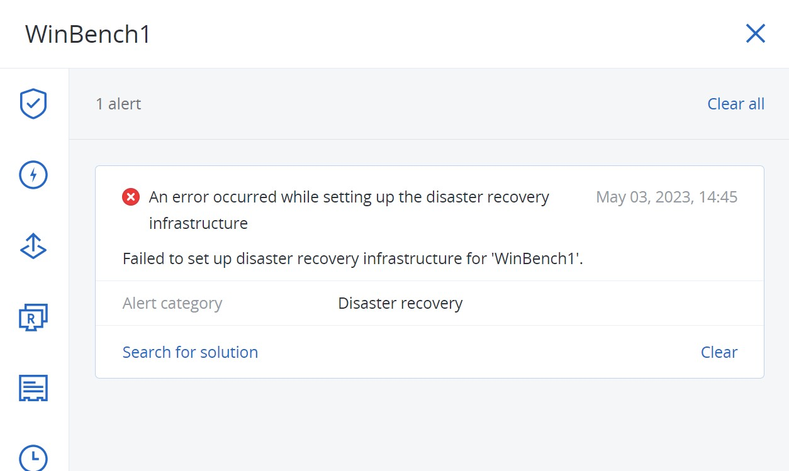Click the WinBench1 panel title

(x=88, y=34)
